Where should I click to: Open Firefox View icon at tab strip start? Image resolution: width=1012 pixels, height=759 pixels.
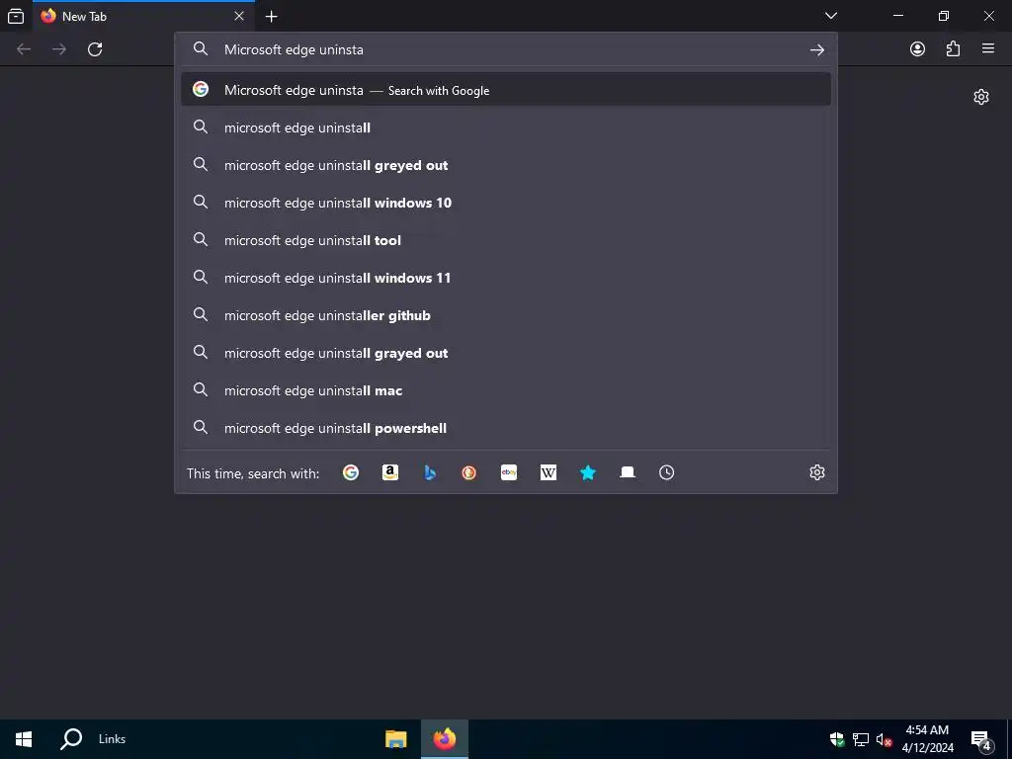click(16, 17)
